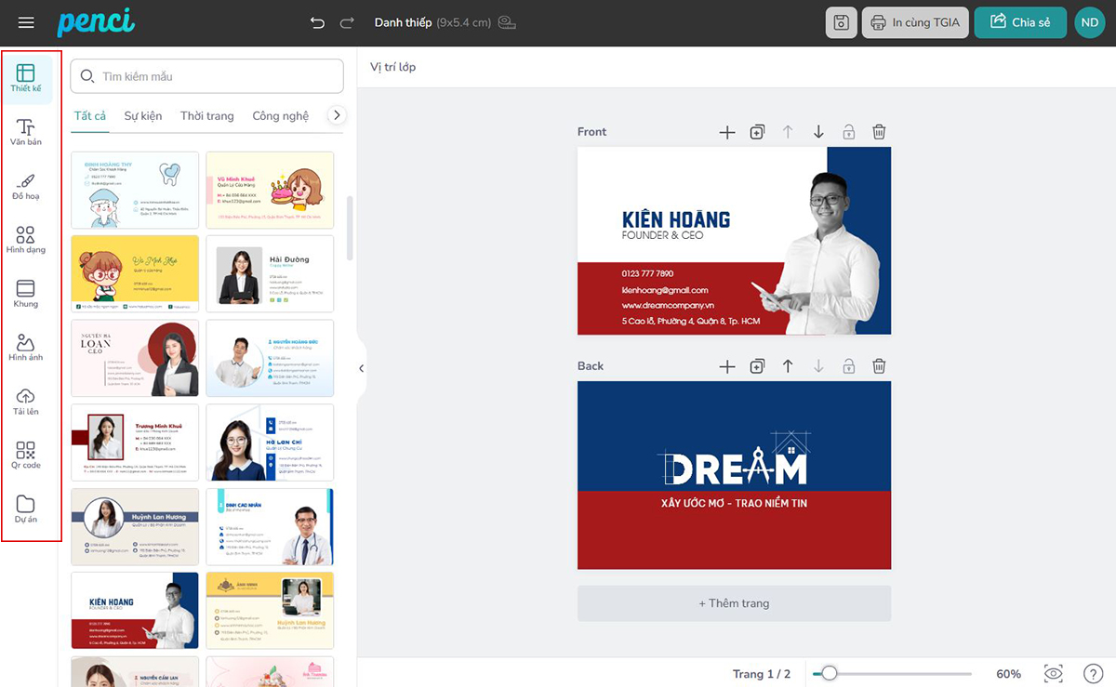
Task: Delete the Front page with trash icon
Action: [x=879, y=132]
